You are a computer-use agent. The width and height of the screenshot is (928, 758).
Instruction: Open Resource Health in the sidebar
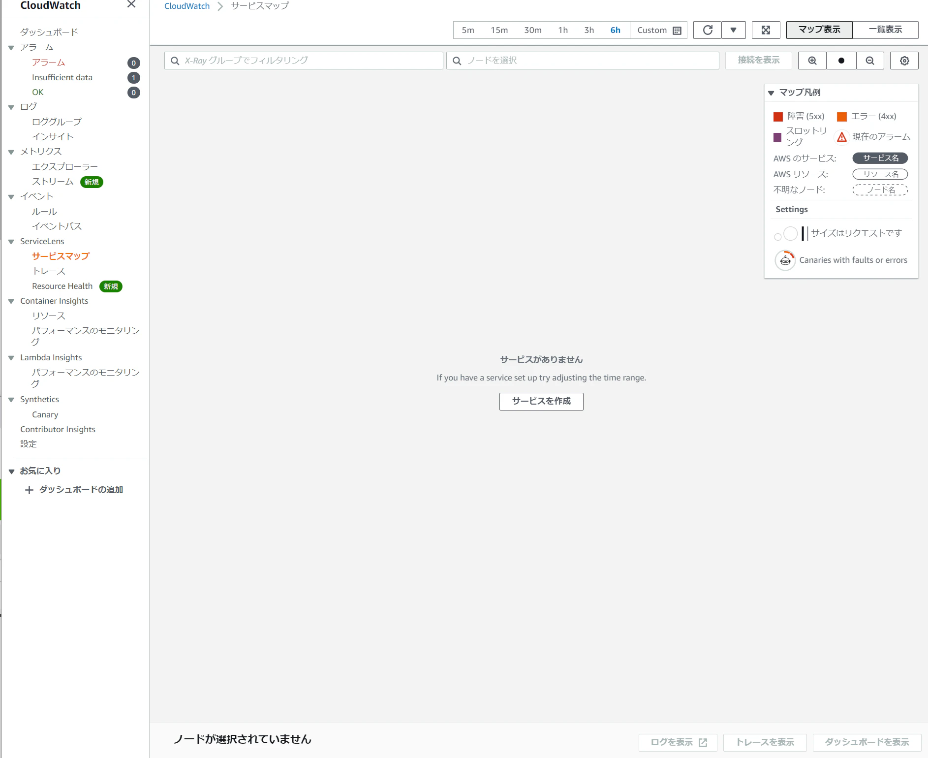tap(62, 286)
